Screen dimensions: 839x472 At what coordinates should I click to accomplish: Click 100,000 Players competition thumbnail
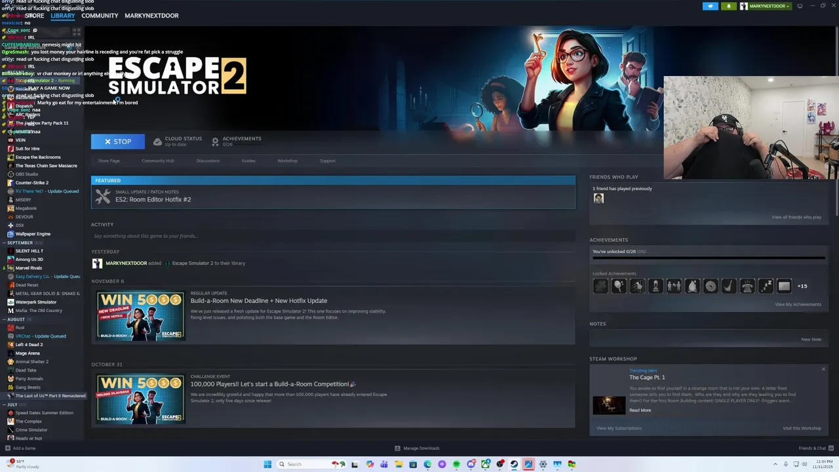coord(140,399)
